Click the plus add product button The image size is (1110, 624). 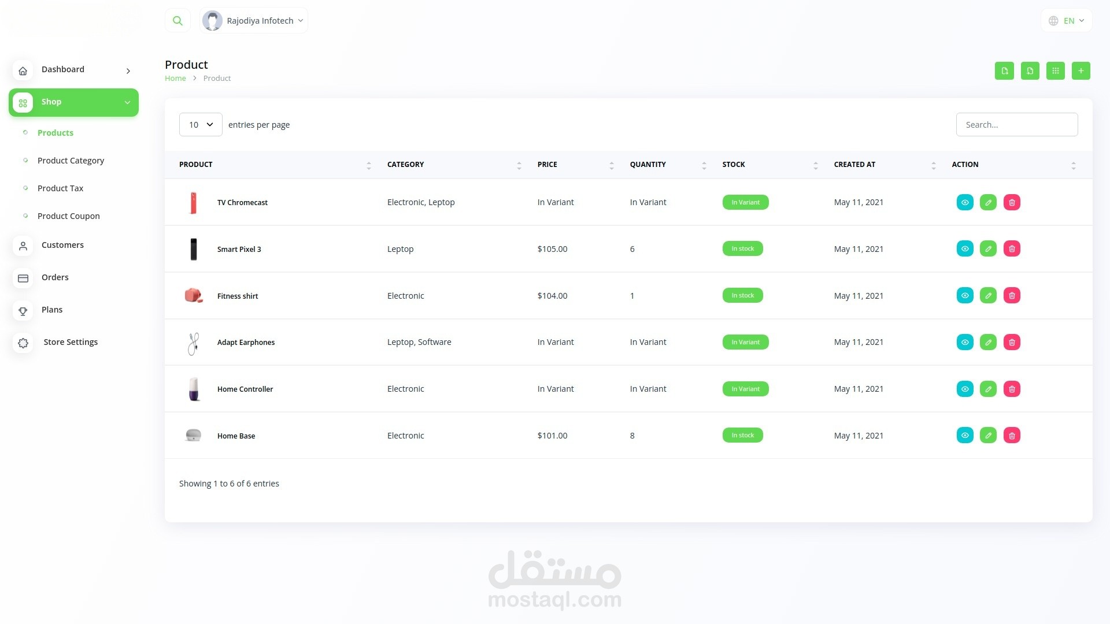1081,70
